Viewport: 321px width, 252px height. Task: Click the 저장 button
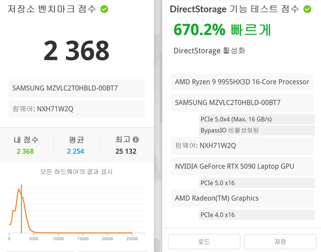coord(280,241)
